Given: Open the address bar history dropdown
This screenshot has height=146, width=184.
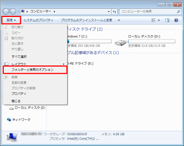Looking at the screenshot, I should (x=109, y=12).
